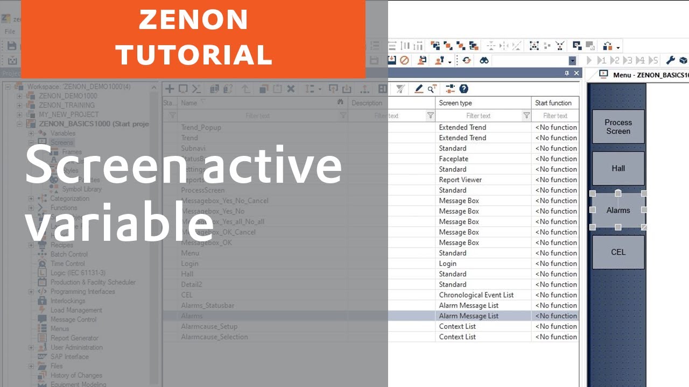Expand the MY_NEW_PROJECT node

point(19,114)
